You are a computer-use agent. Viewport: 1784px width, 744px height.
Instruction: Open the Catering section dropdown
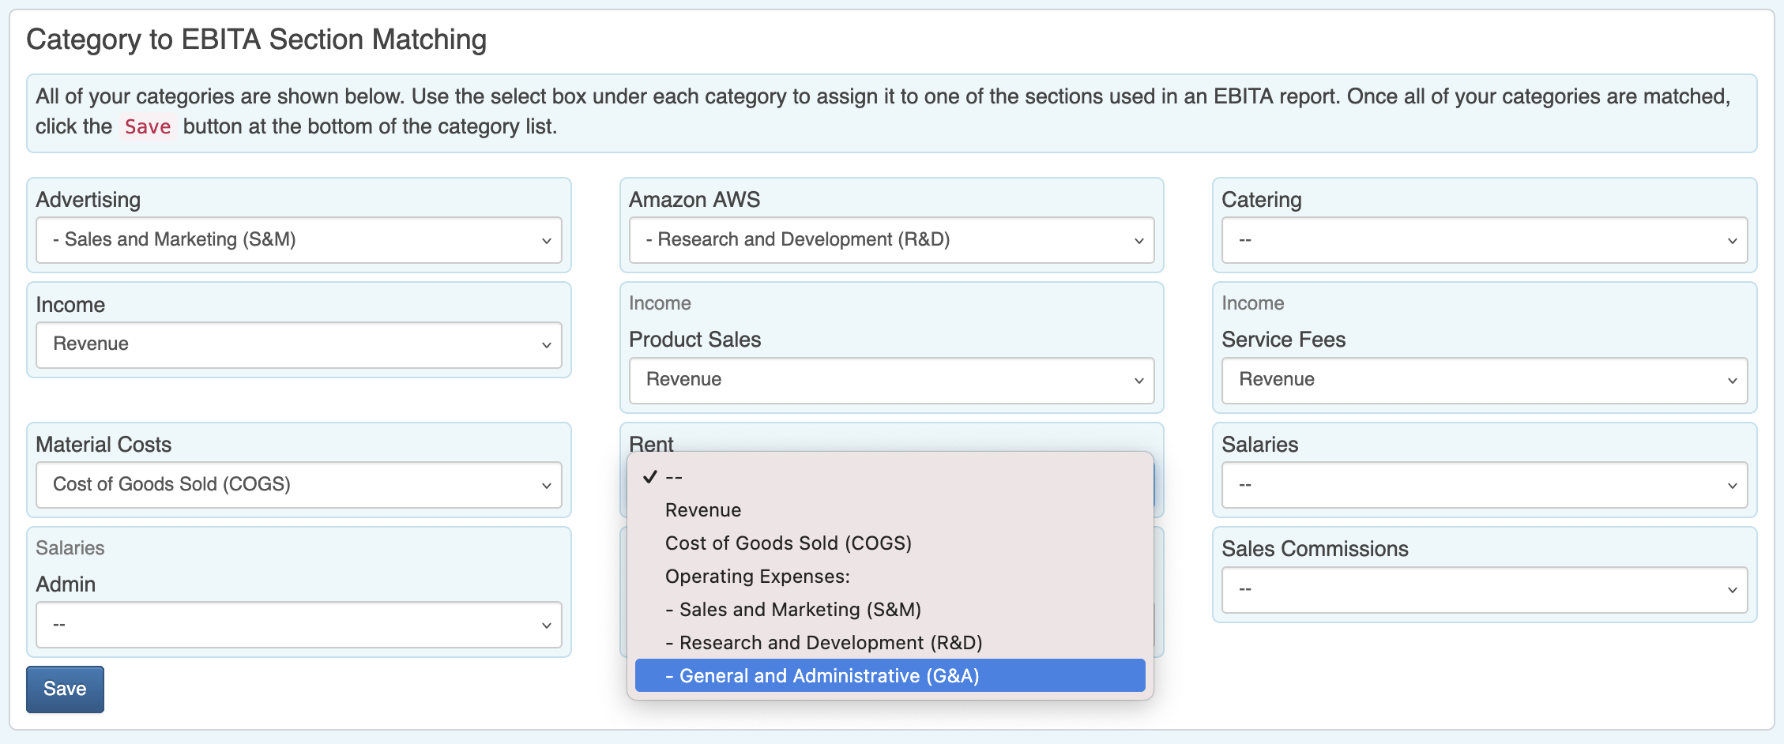(1485, 240)
